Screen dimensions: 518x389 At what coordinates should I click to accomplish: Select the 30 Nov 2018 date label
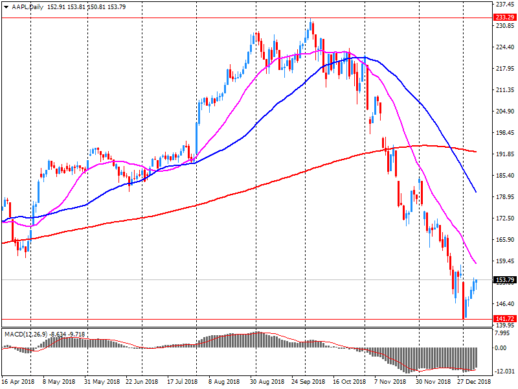click(433, 382)
